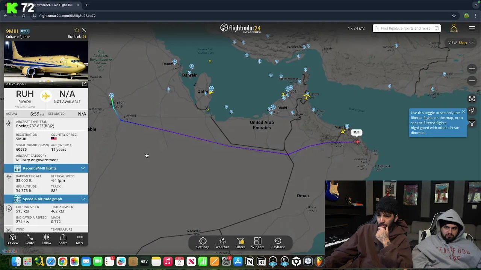
Task: Bookmark this page with the star
Action: click(x=454, y=16)
